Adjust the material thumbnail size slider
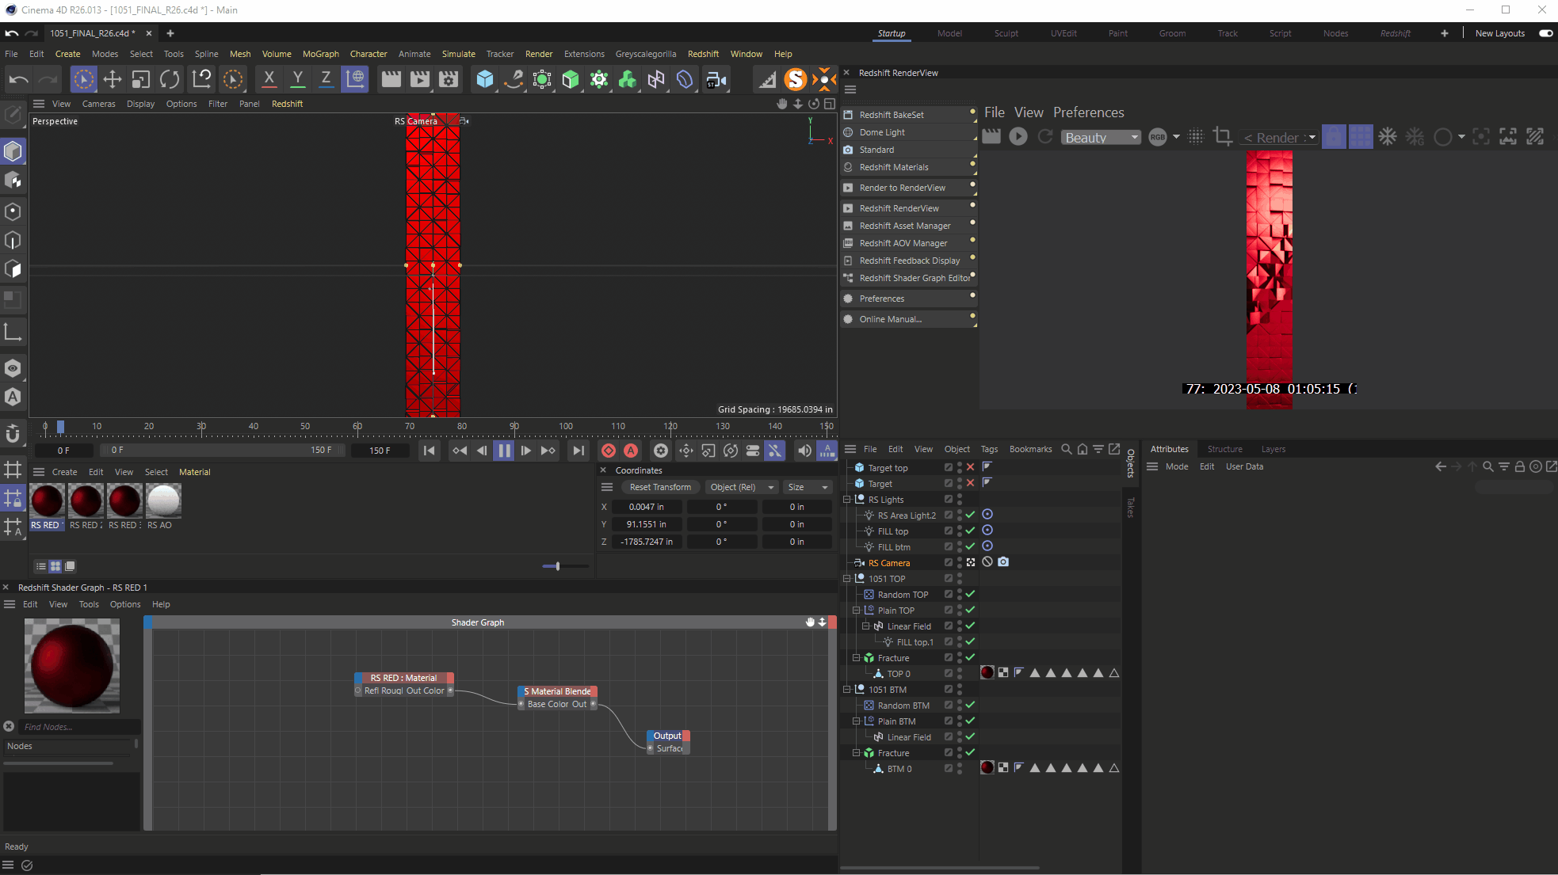The width and height of the screenshot is (1558, 875). pos(558,566)
